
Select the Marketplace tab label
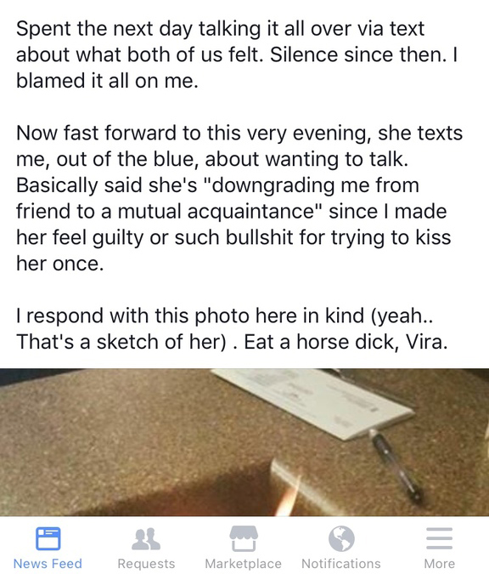(244, 564)
